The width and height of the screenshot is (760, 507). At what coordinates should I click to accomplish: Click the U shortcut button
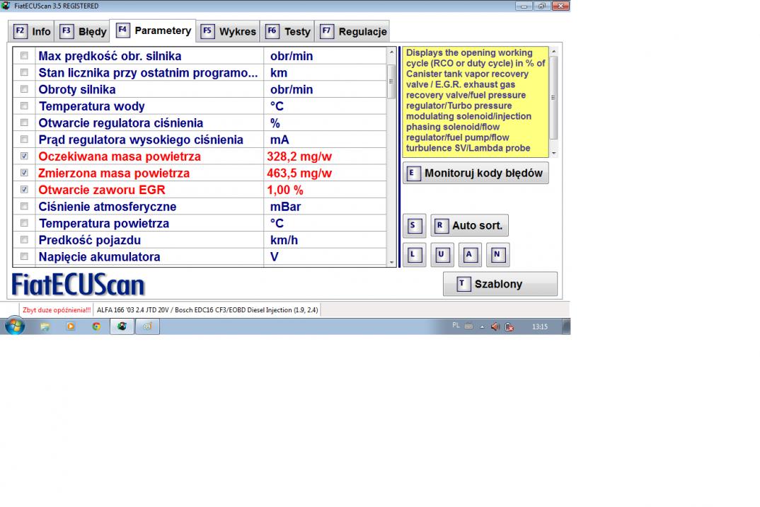pyautogui.click(x=442, y=255)
